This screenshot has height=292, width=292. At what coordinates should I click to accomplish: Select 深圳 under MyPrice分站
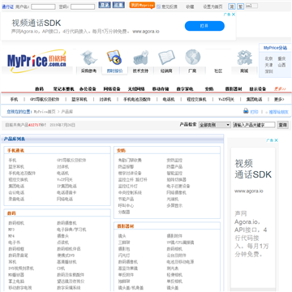tap(268, 71)
